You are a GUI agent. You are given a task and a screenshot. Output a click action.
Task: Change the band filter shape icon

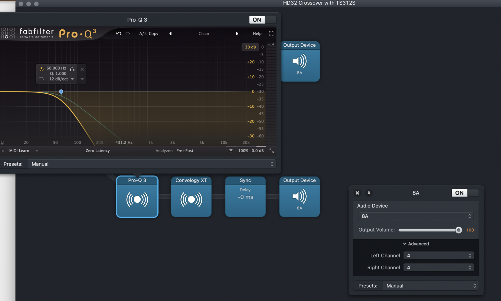point(41,79)
